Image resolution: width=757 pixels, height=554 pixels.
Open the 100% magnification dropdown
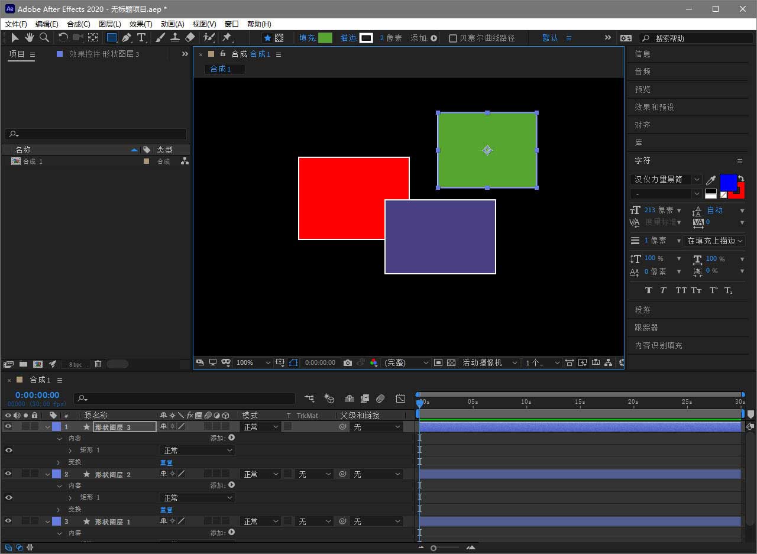click(253, 362)
